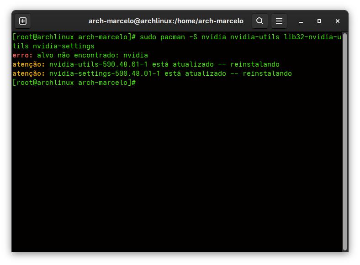Viewport: 360px width, 265px height.
Task: Minimize the terminal window
Action: tap(301, 21)
